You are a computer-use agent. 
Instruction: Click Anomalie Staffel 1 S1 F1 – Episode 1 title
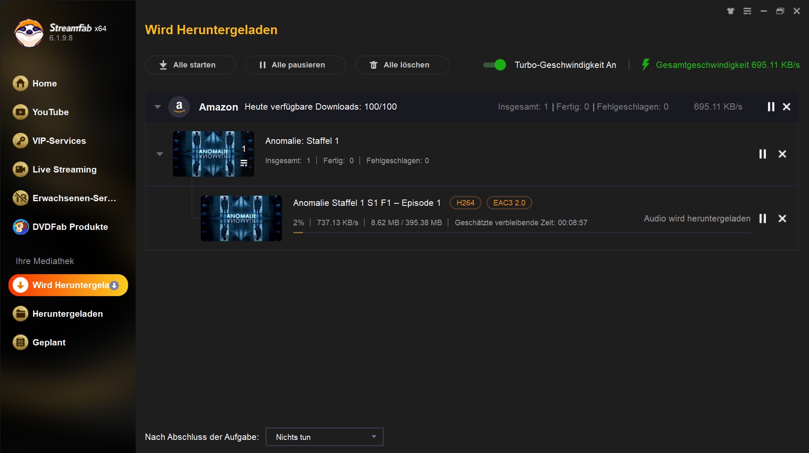[367, 203]
